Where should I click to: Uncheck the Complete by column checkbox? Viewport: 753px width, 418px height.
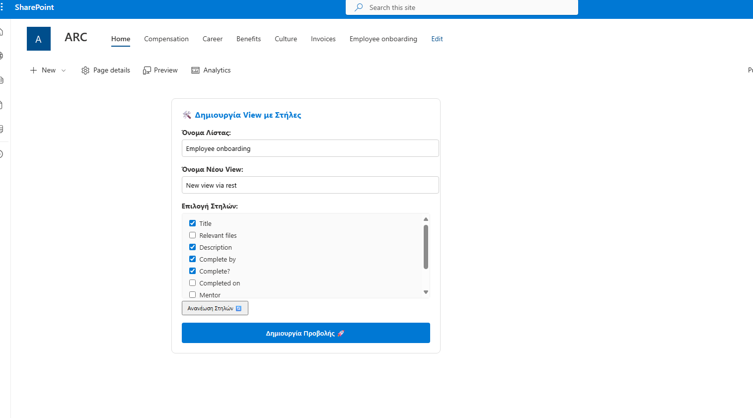pyautogui.click(x=193, y=259)
